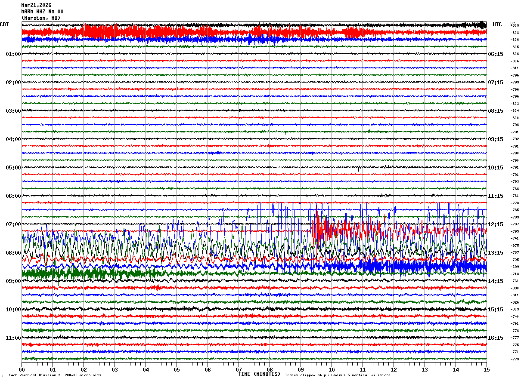The height and width of the screenshot is (381, 521).
Task: Click the large red burst near minute 02
Action: [x=99, y=32]
